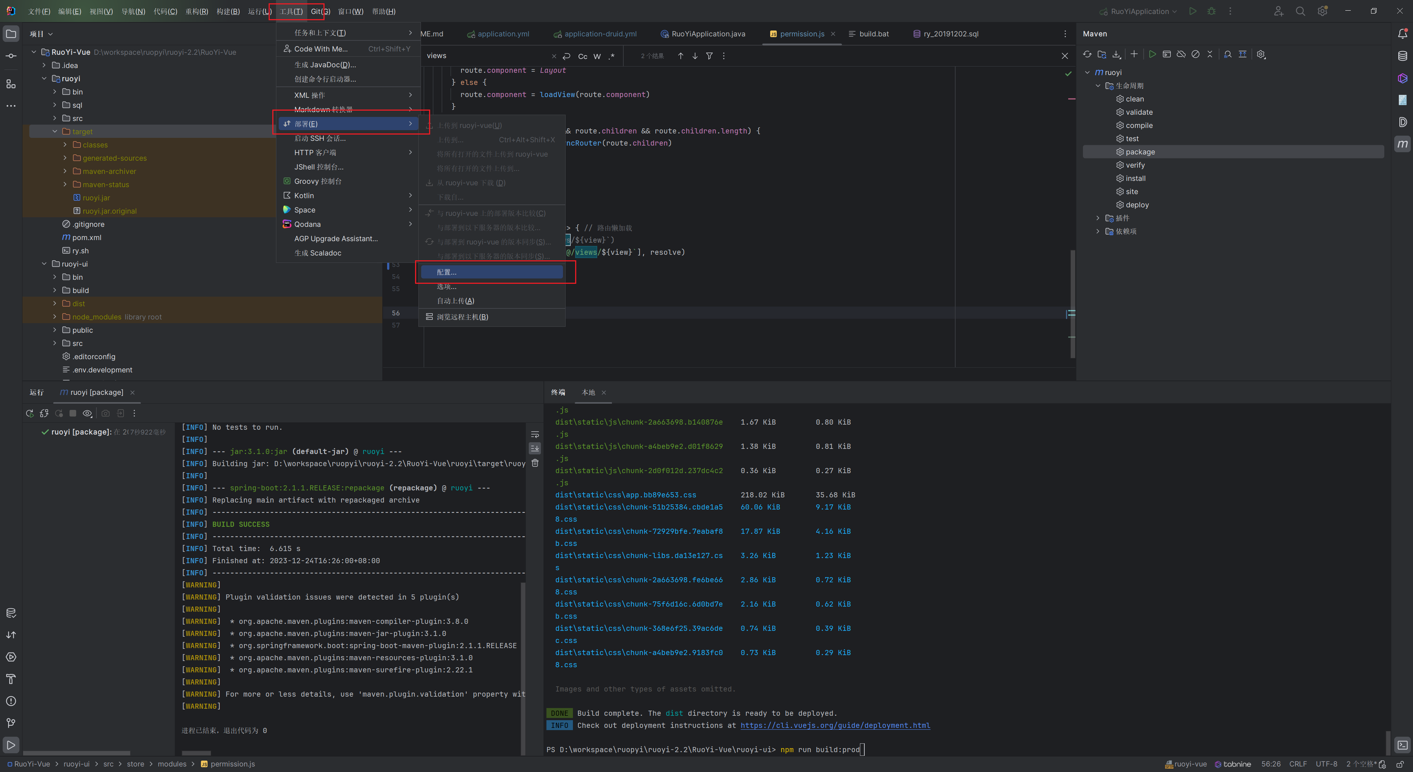1413x772 pixels.
Task: Jump to previous search occurrence arrow
Action: pos(680,56)
